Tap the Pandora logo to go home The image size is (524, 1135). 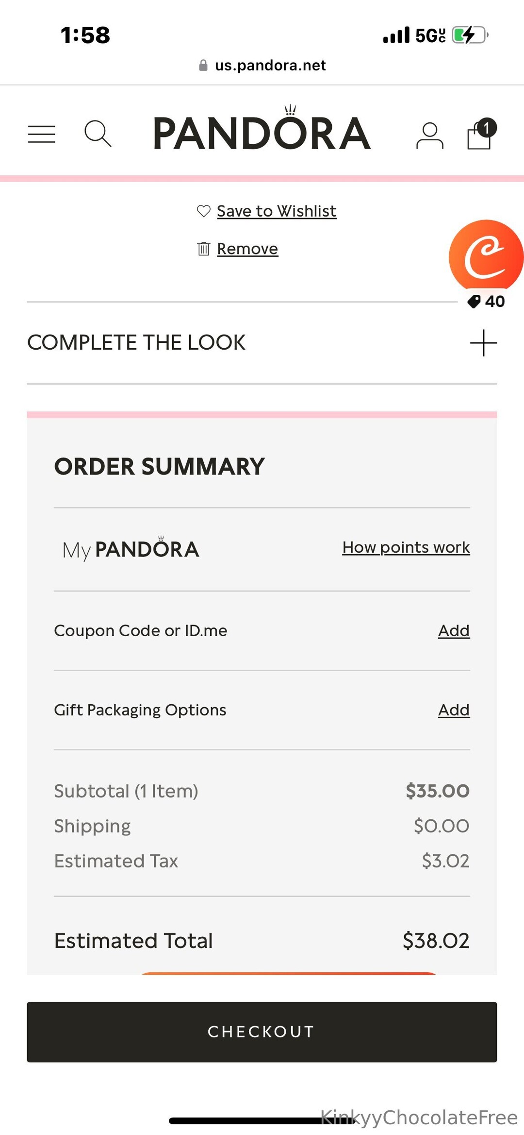point(262,131)
